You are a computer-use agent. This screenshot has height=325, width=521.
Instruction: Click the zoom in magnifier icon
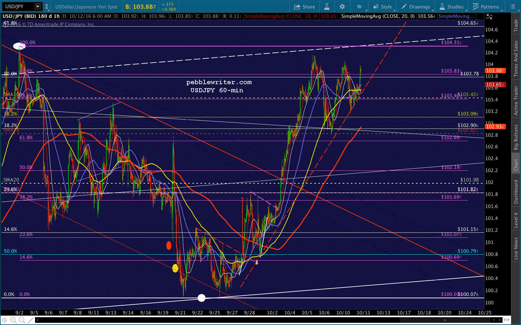[13, 320]
